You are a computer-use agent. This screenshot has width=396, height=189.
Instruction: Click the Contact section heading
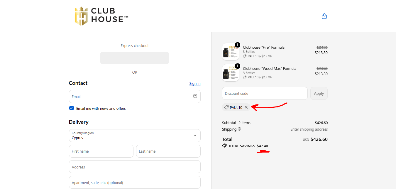pyautogui.click(x=78, y=83)
